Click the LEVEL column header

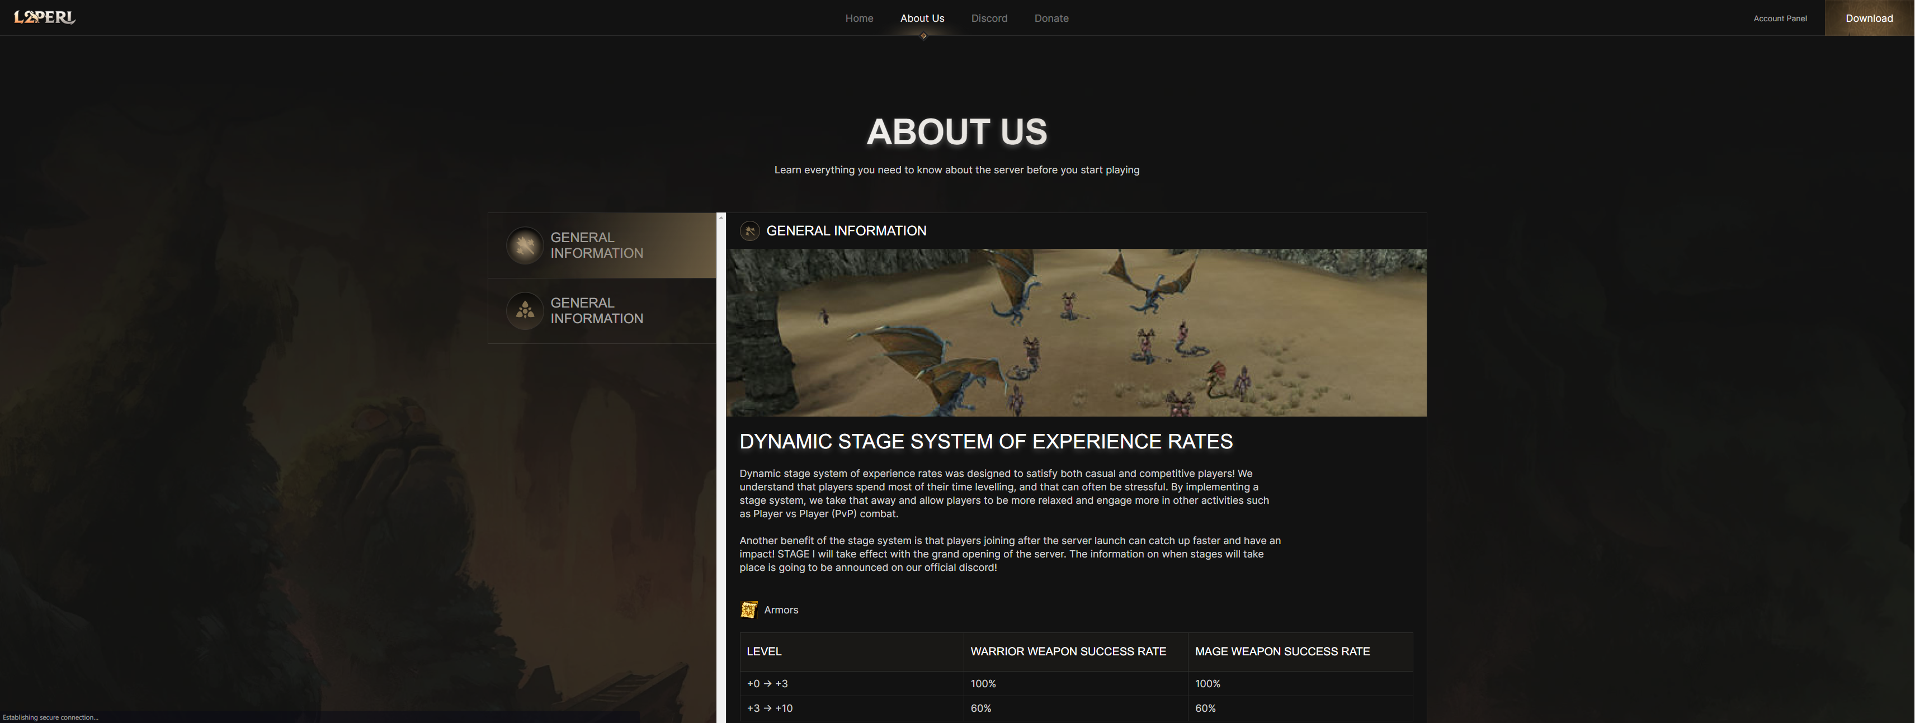pyautogui.click(x=852, y=651)
